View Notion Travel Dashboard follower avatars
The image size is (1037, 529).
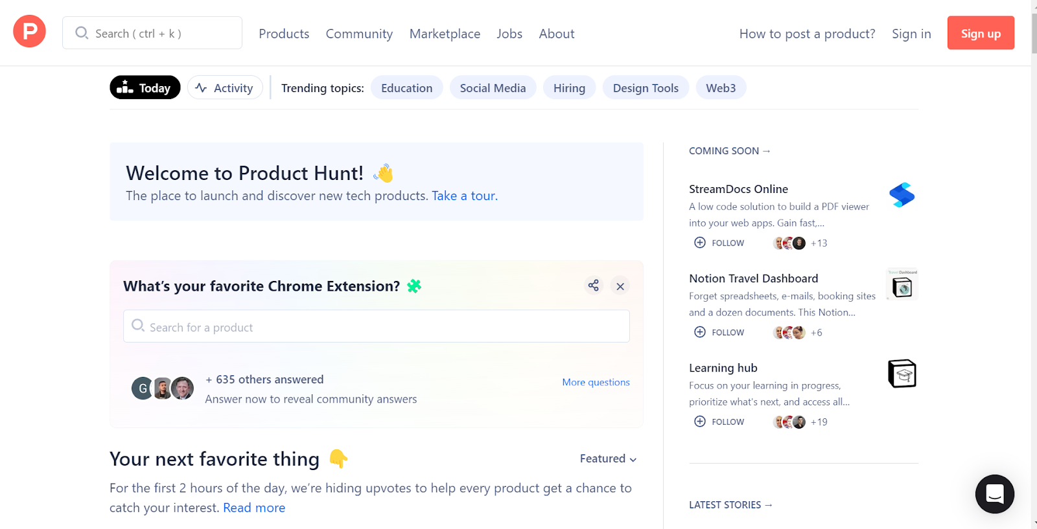[789, 332]
